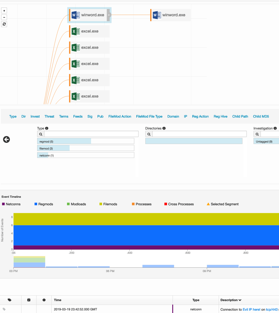Toggle the select-all checkbox in table header
Screen dimensions: 279x313
pos(29,300)
